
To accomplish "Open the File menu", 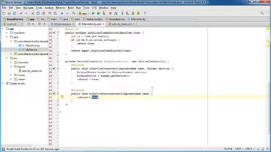I will point(4,8).
